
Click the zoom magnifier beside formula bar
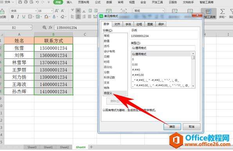pos(44,28)
